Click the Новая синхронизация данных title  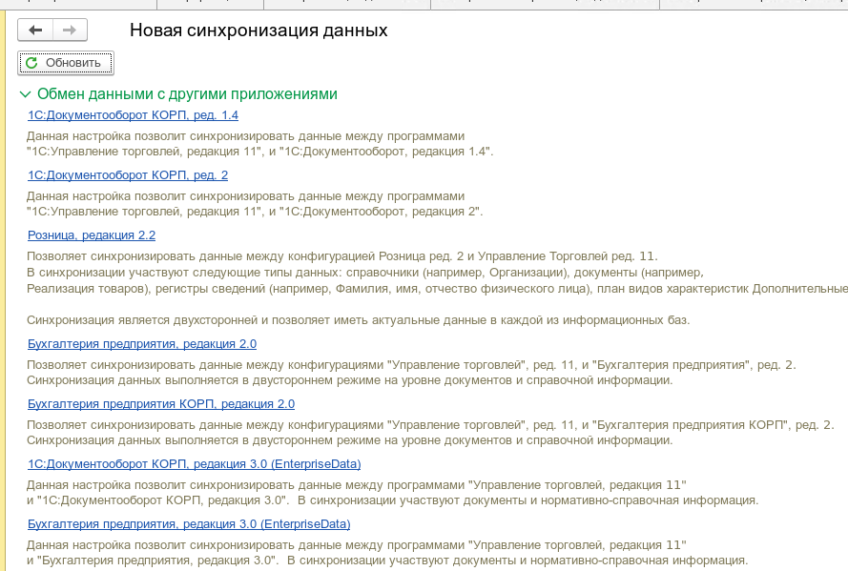pos(259,31)
